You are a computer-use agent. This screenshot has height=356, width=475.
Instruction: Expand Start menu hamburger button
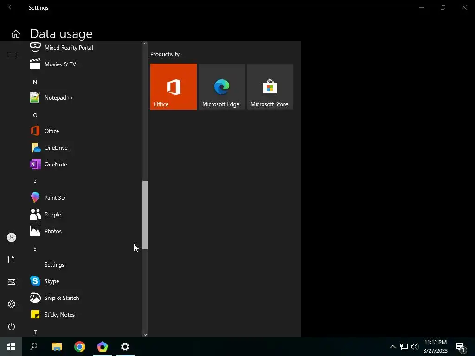pos(12,54)
